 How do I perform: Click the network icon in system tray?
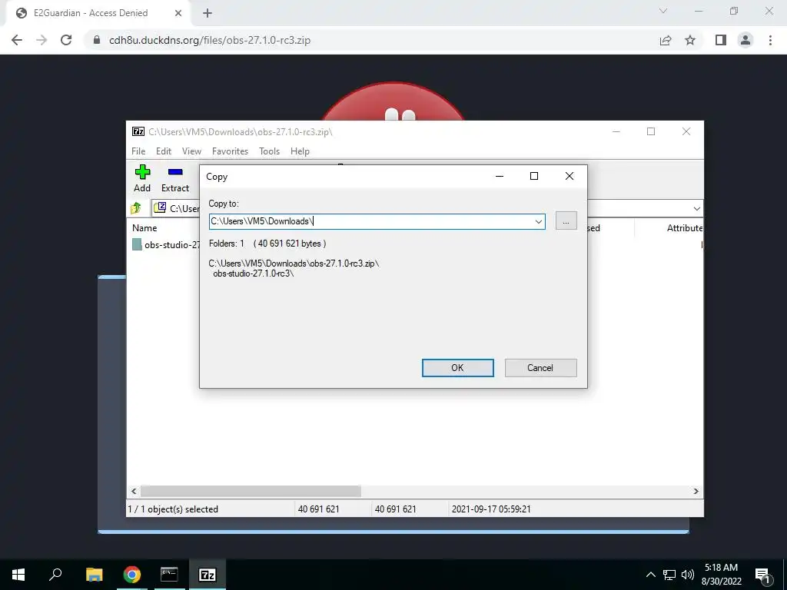click(x=669, y=575)
